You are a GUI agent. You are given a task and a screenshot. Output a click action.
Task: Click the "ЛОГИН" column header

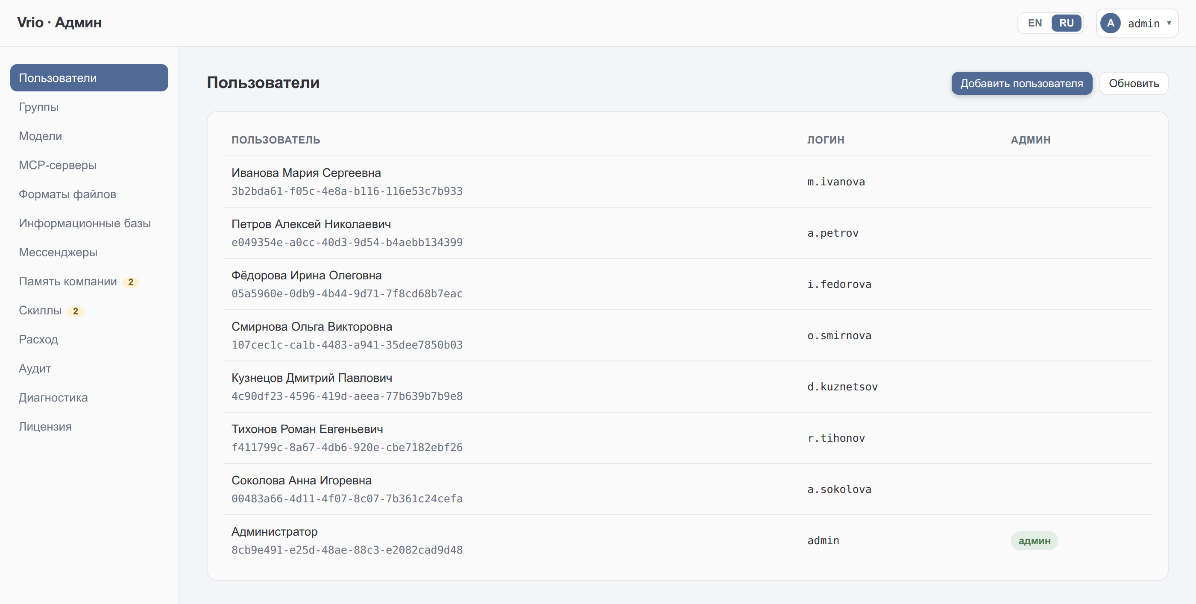click(x=826, y=140)
